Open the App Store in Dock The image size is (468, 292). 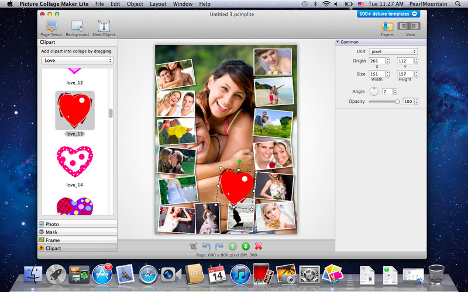[102, 274]
